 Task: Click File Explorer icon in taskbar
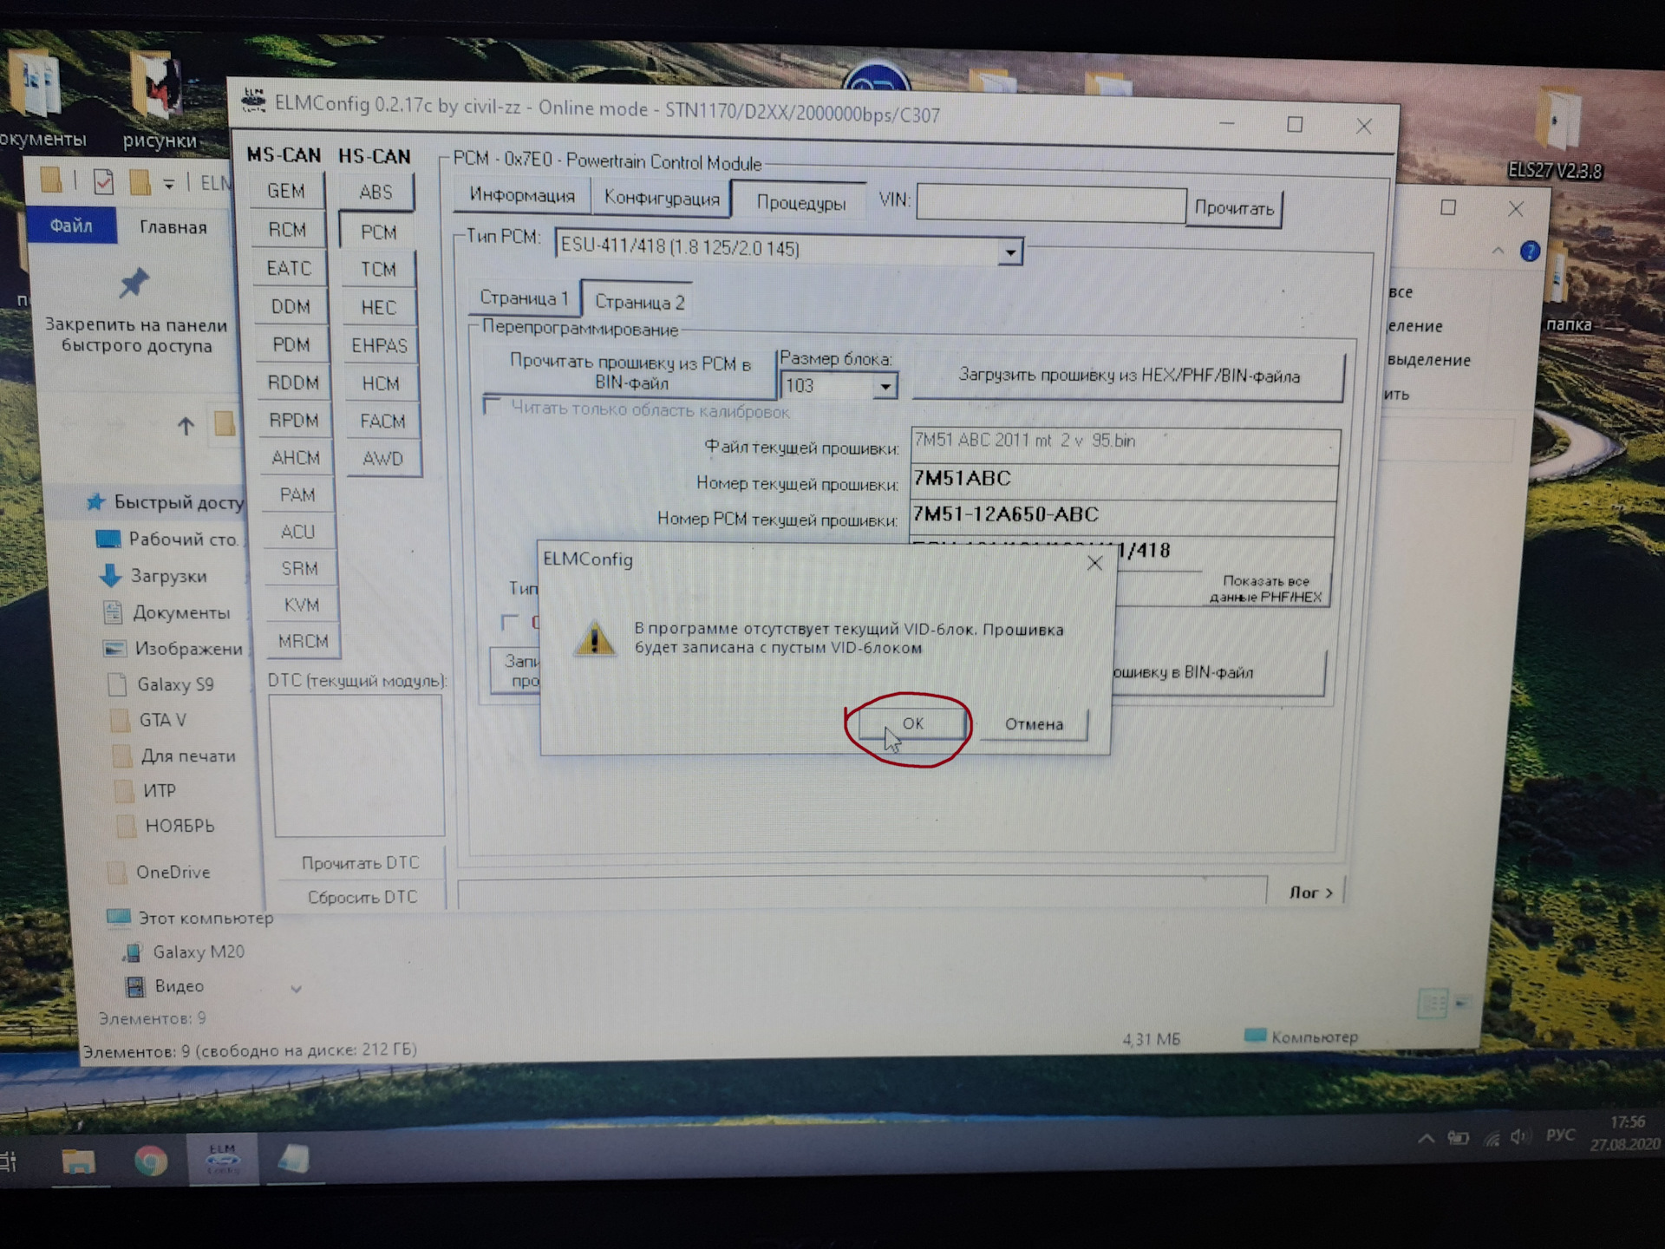pyautogui.click(x=78, y=1161)
